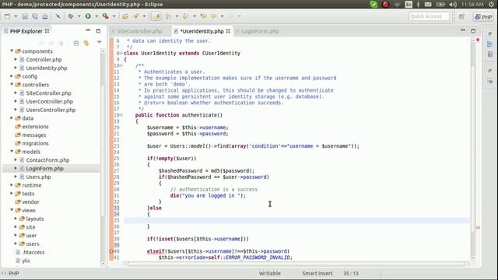Image resolution: width=498 pixels, height=280 pixels.
Task: Click the New file toolbar icon
Action: [x=7, y=16]
